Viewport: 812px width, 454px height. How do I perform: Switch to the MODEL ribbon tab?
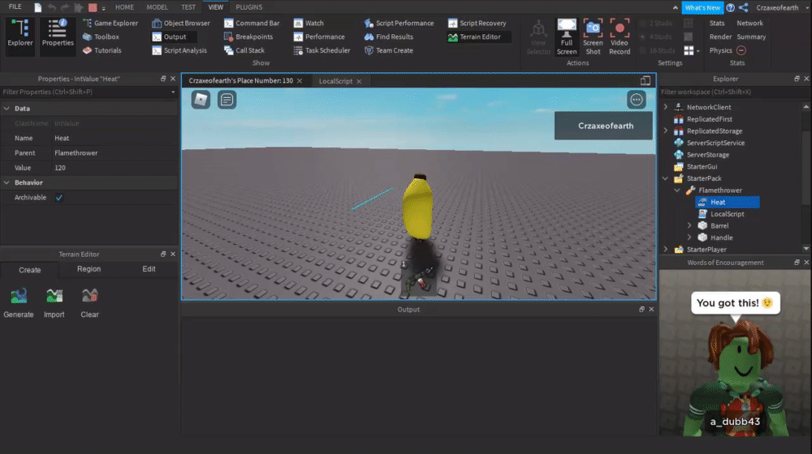(157, 7)
